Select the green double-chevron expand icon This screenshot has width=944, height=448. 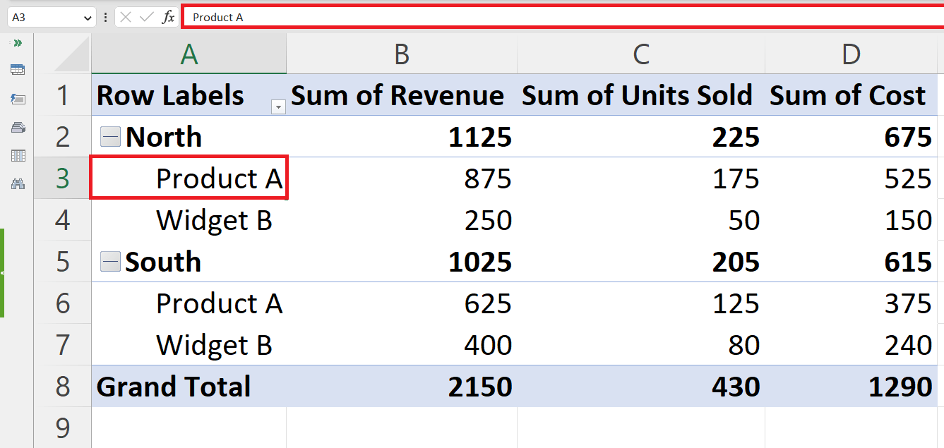click(x=18, y=42)
